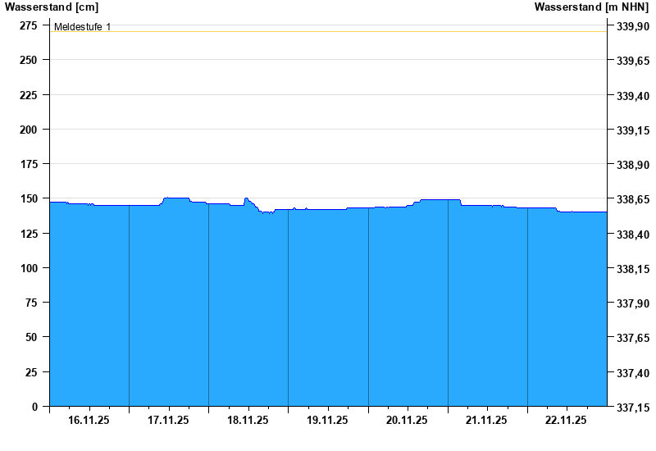Click the yellow Meldestufe 1 threshold line
The height and width of the screenshot is (451, 656).
tap(328, 32)
